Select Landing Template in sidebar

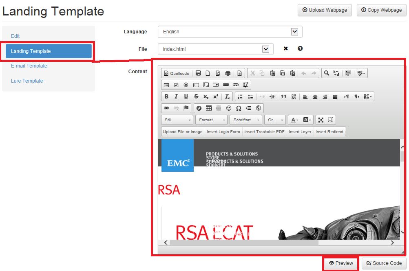49,51
